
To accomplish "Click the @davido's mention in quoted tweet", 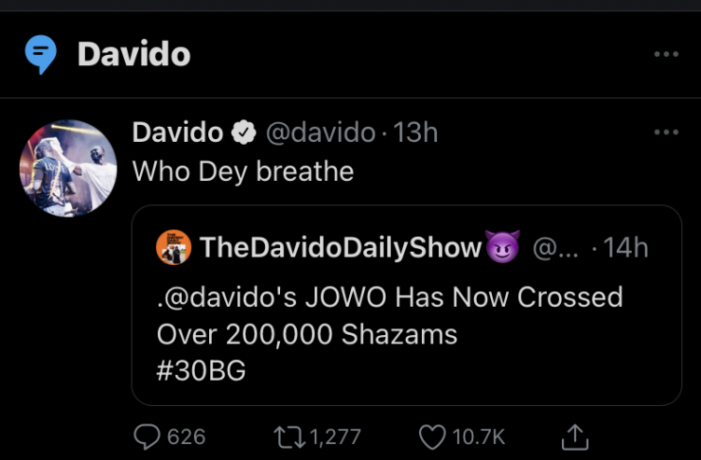I will (222, 297).
